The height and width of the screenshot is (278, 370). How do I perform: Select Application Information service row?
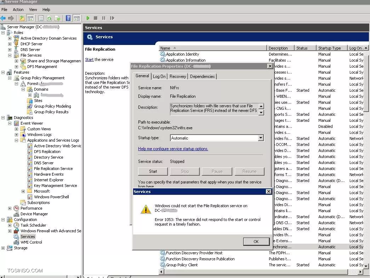pos(186,60)
